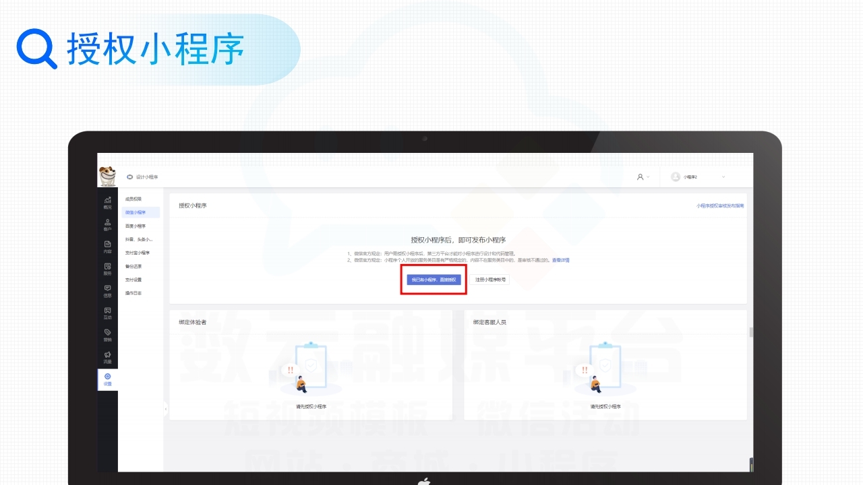Open the 流量 traffic section in sidebar
Viewport: 863px width, 485px height.
tap(107, 357)
